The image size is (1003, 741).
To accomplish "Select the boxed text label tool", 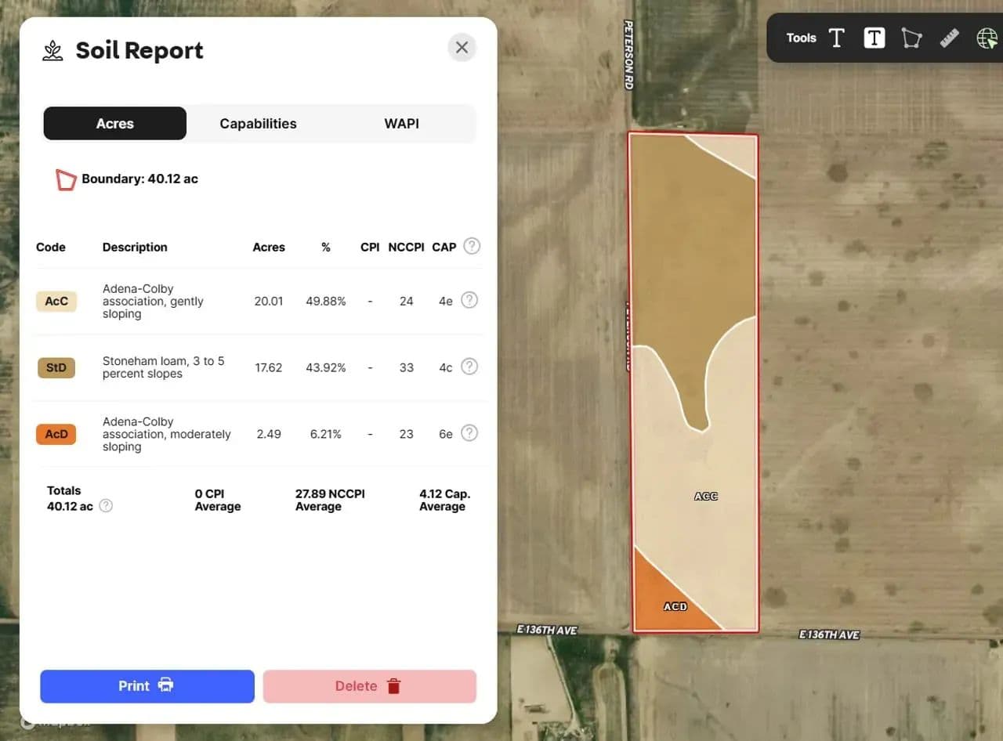I will click(874, 38).
